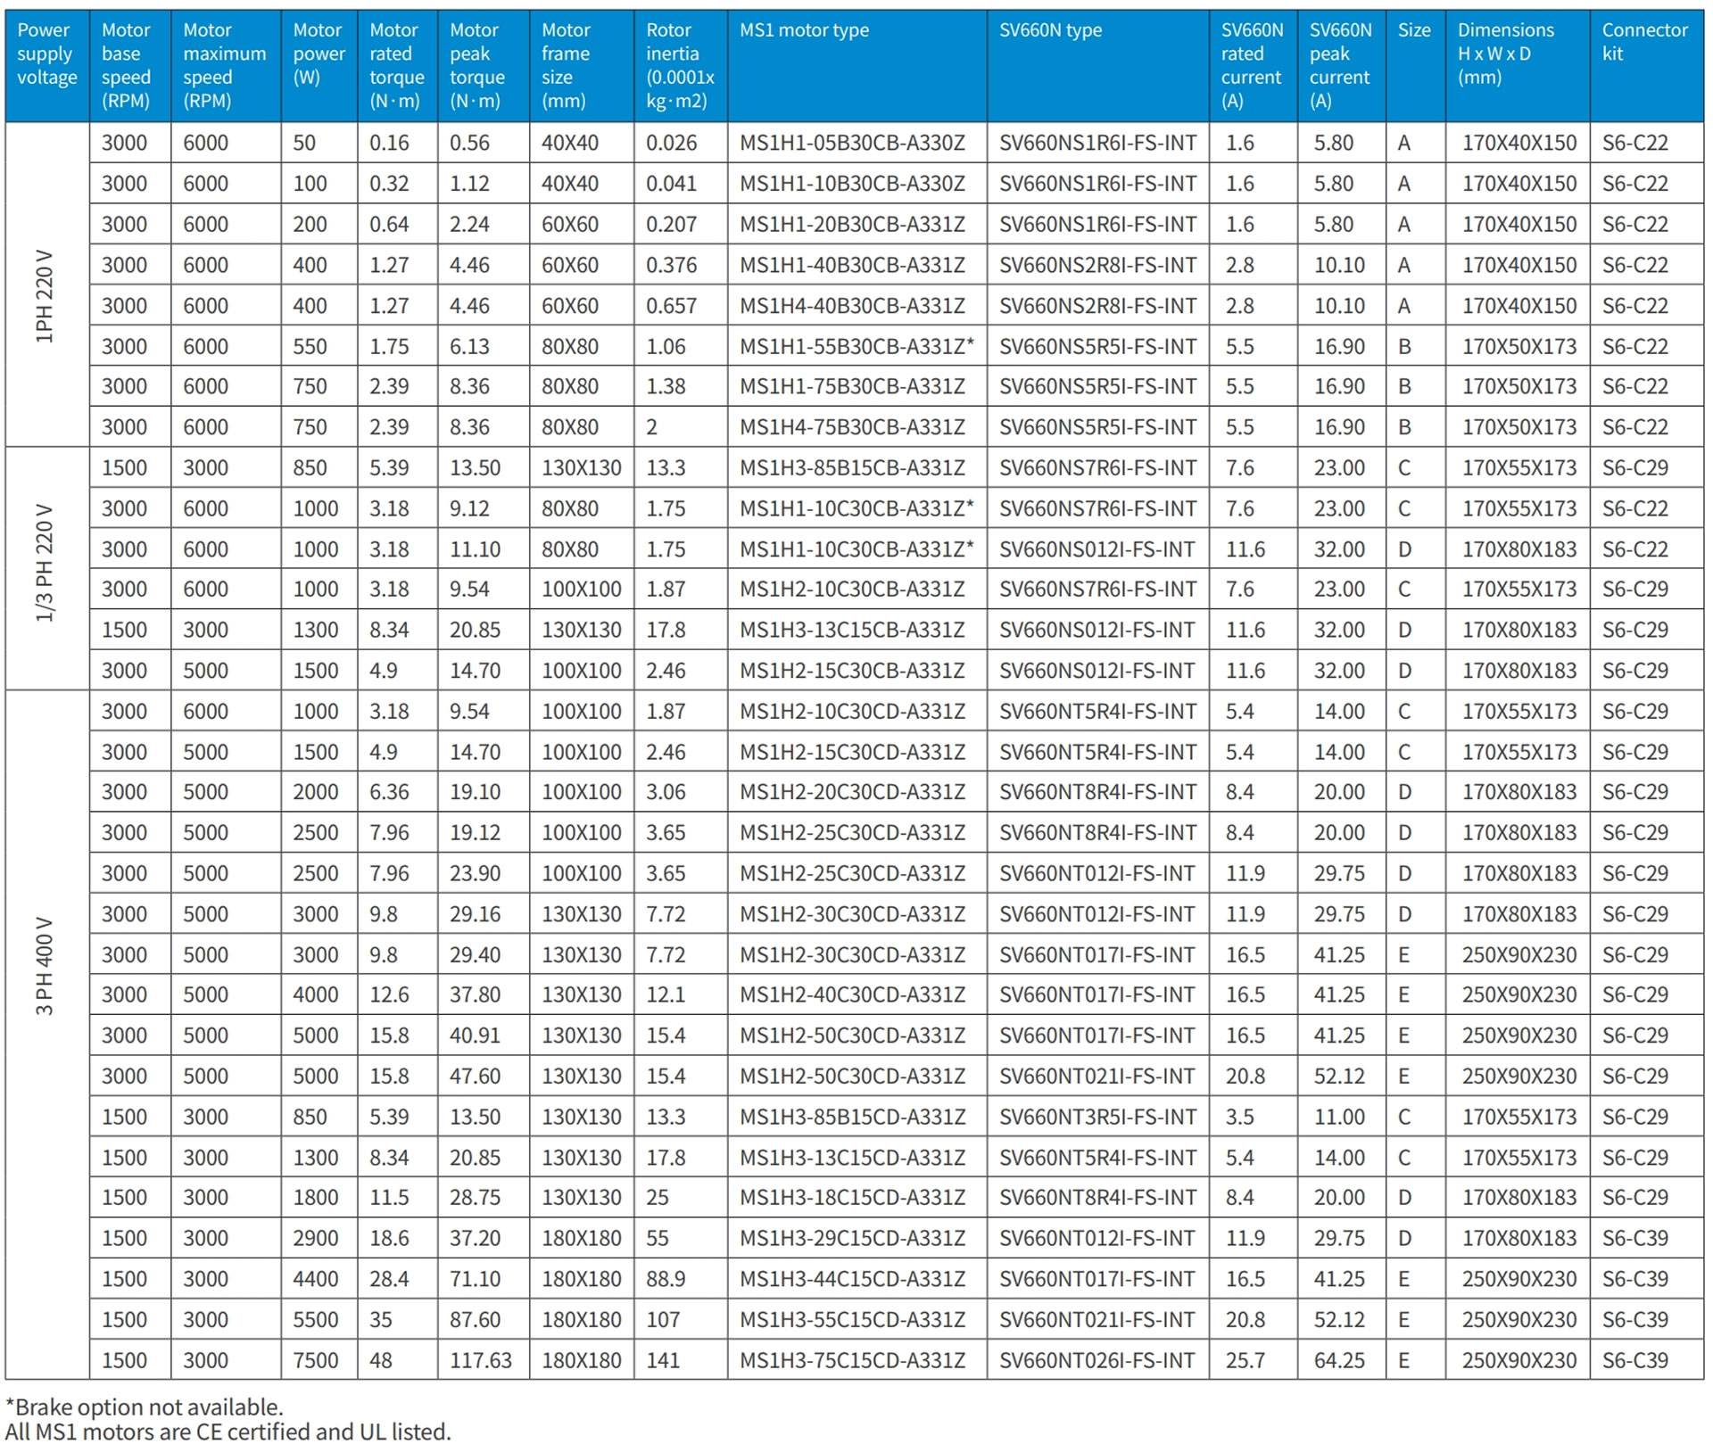Click the 'Connector kit' header
1713x1444 pixels.
point(1647,65)
